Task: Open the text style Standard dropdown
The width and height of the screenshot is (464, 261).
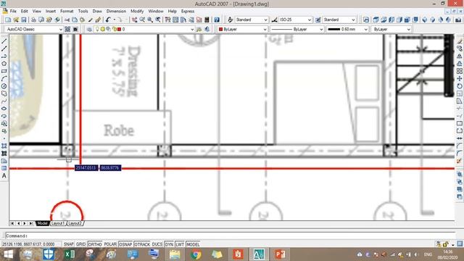Action: tap(252, 20)
